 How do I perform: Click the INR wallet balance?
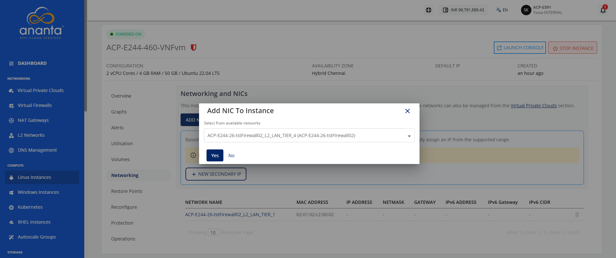point(464,10)
